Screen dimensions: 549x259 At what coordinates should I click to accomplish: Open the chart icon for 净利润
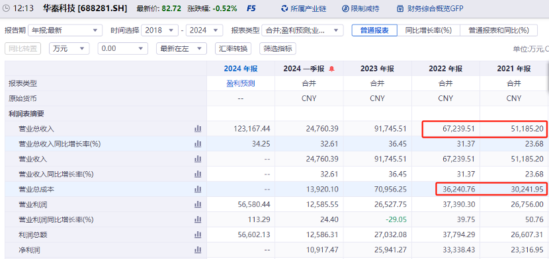(198, 250)
